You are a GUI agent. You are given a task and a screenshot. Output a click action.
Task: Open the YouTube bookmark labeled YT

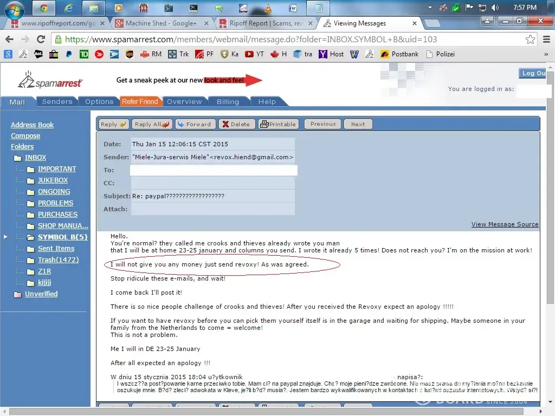255,54
